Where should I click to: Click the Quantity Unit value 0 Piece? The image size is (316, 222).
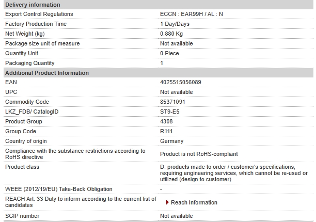(169, 53)
